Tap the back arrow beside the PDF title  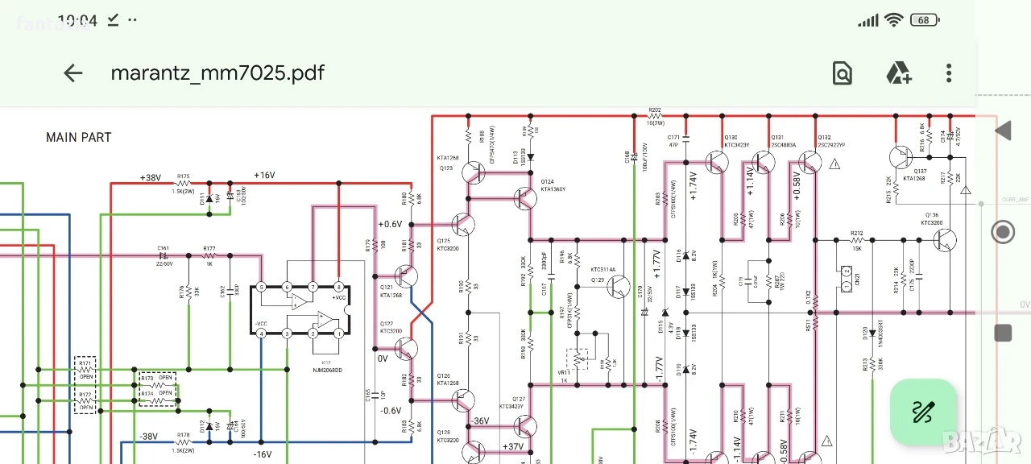click(73, 73)
